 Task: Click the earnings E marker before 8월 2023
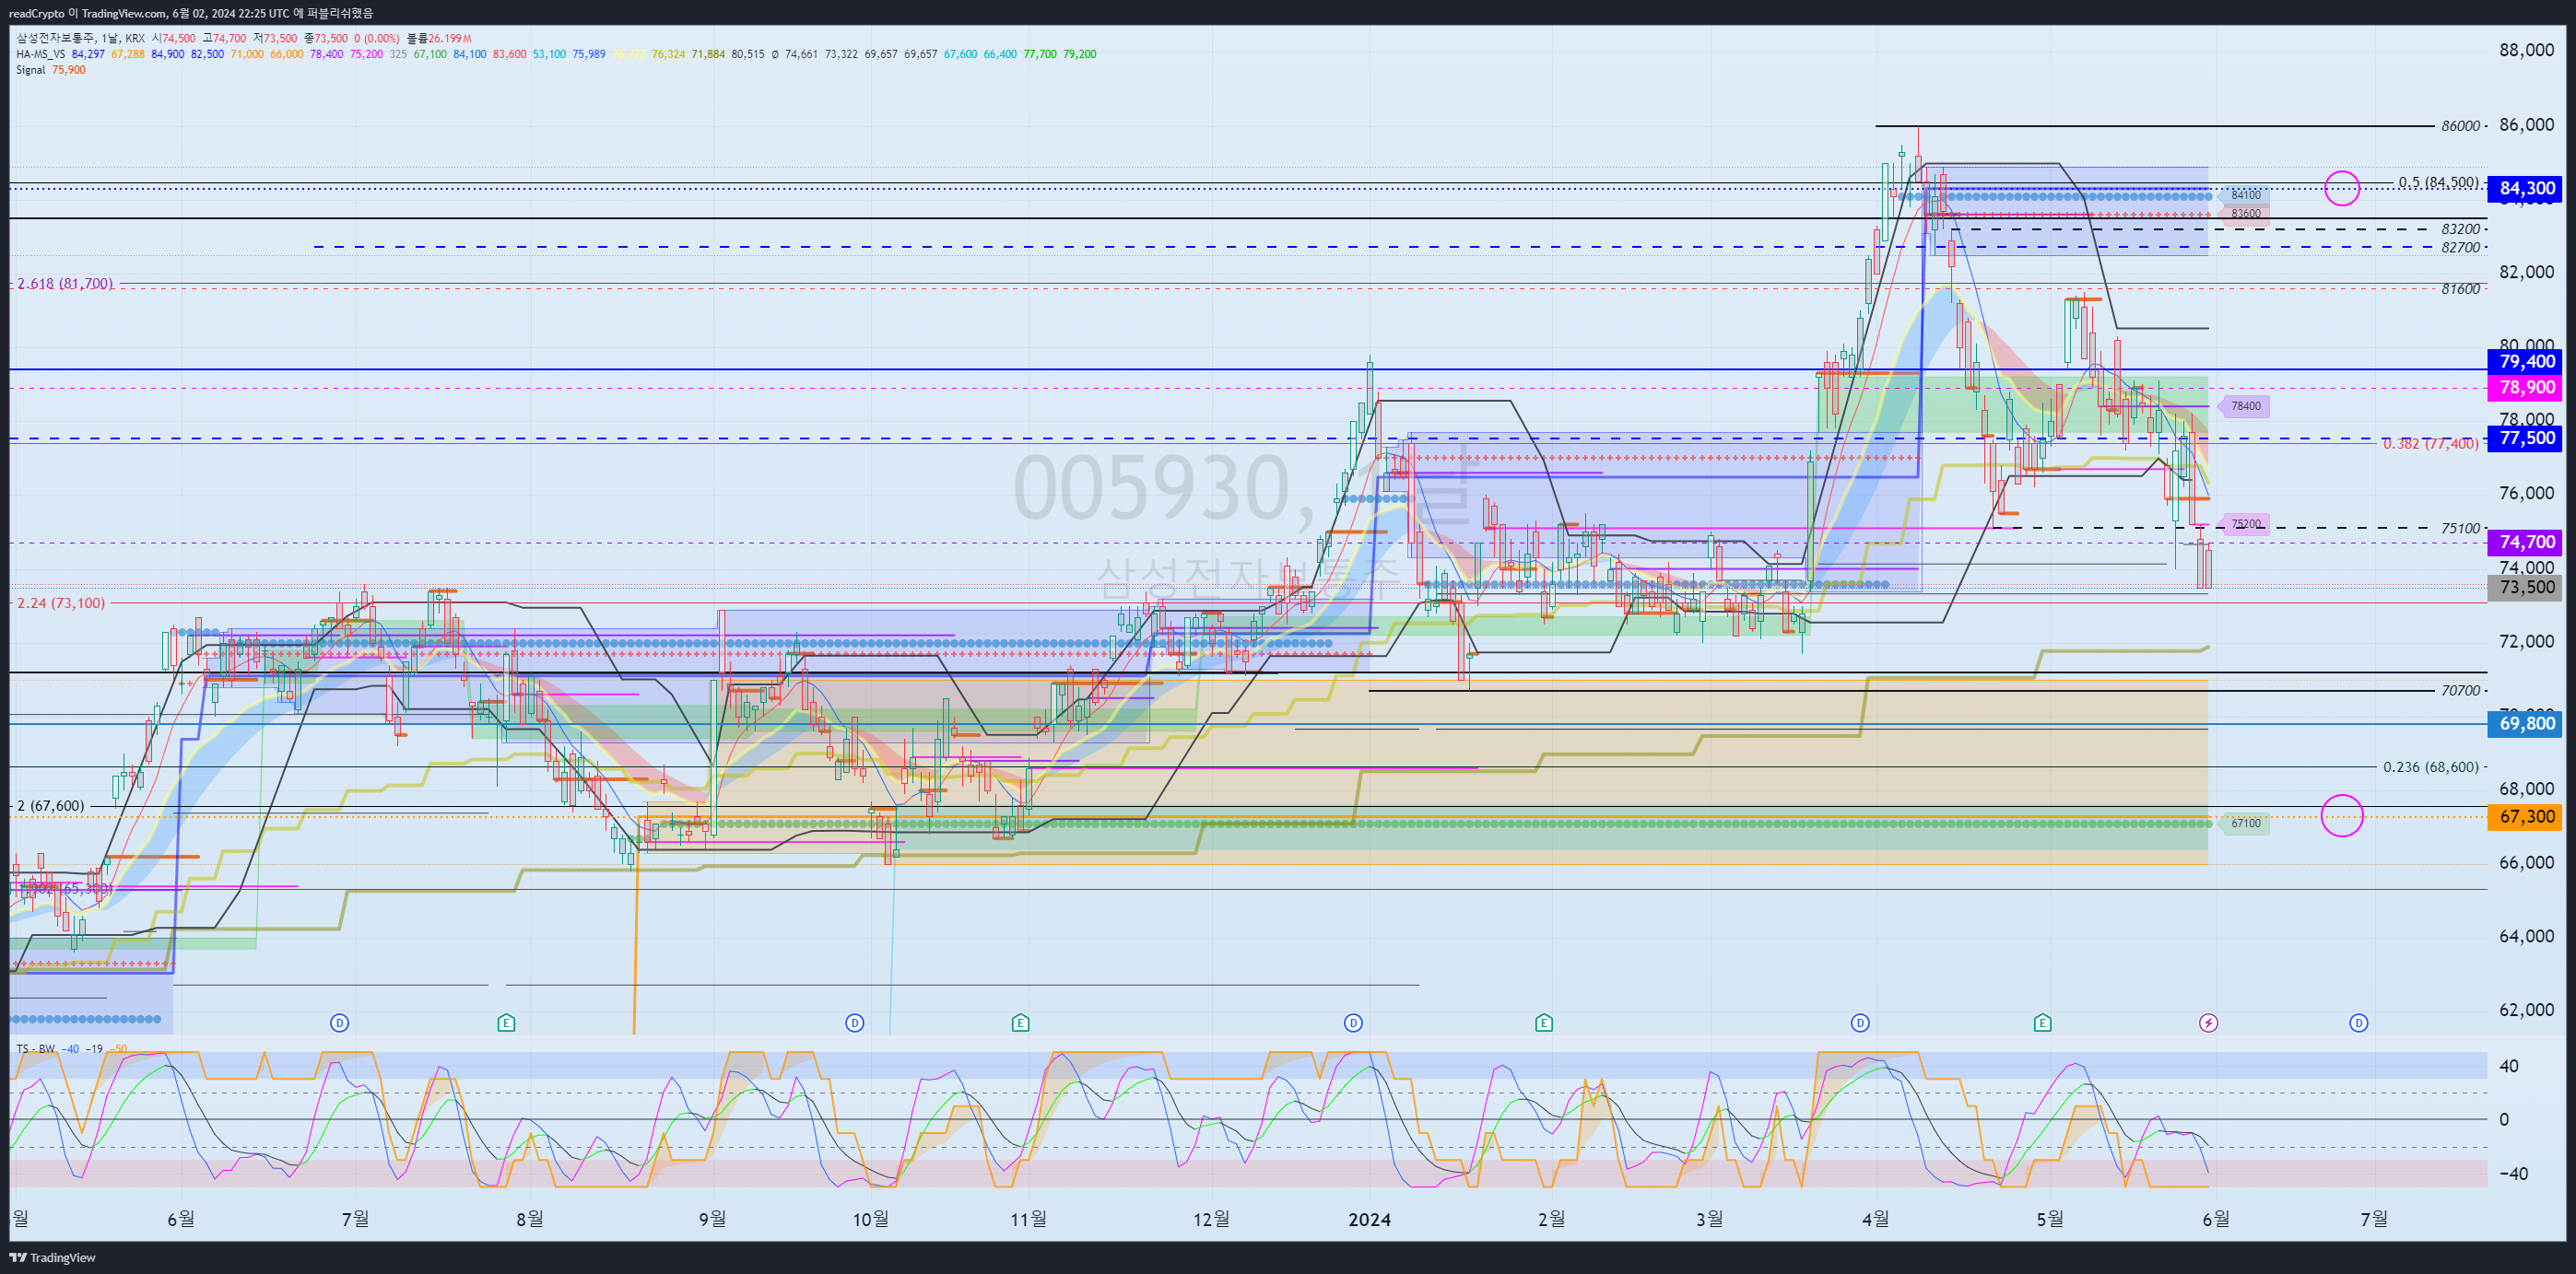click(507, 1023)
